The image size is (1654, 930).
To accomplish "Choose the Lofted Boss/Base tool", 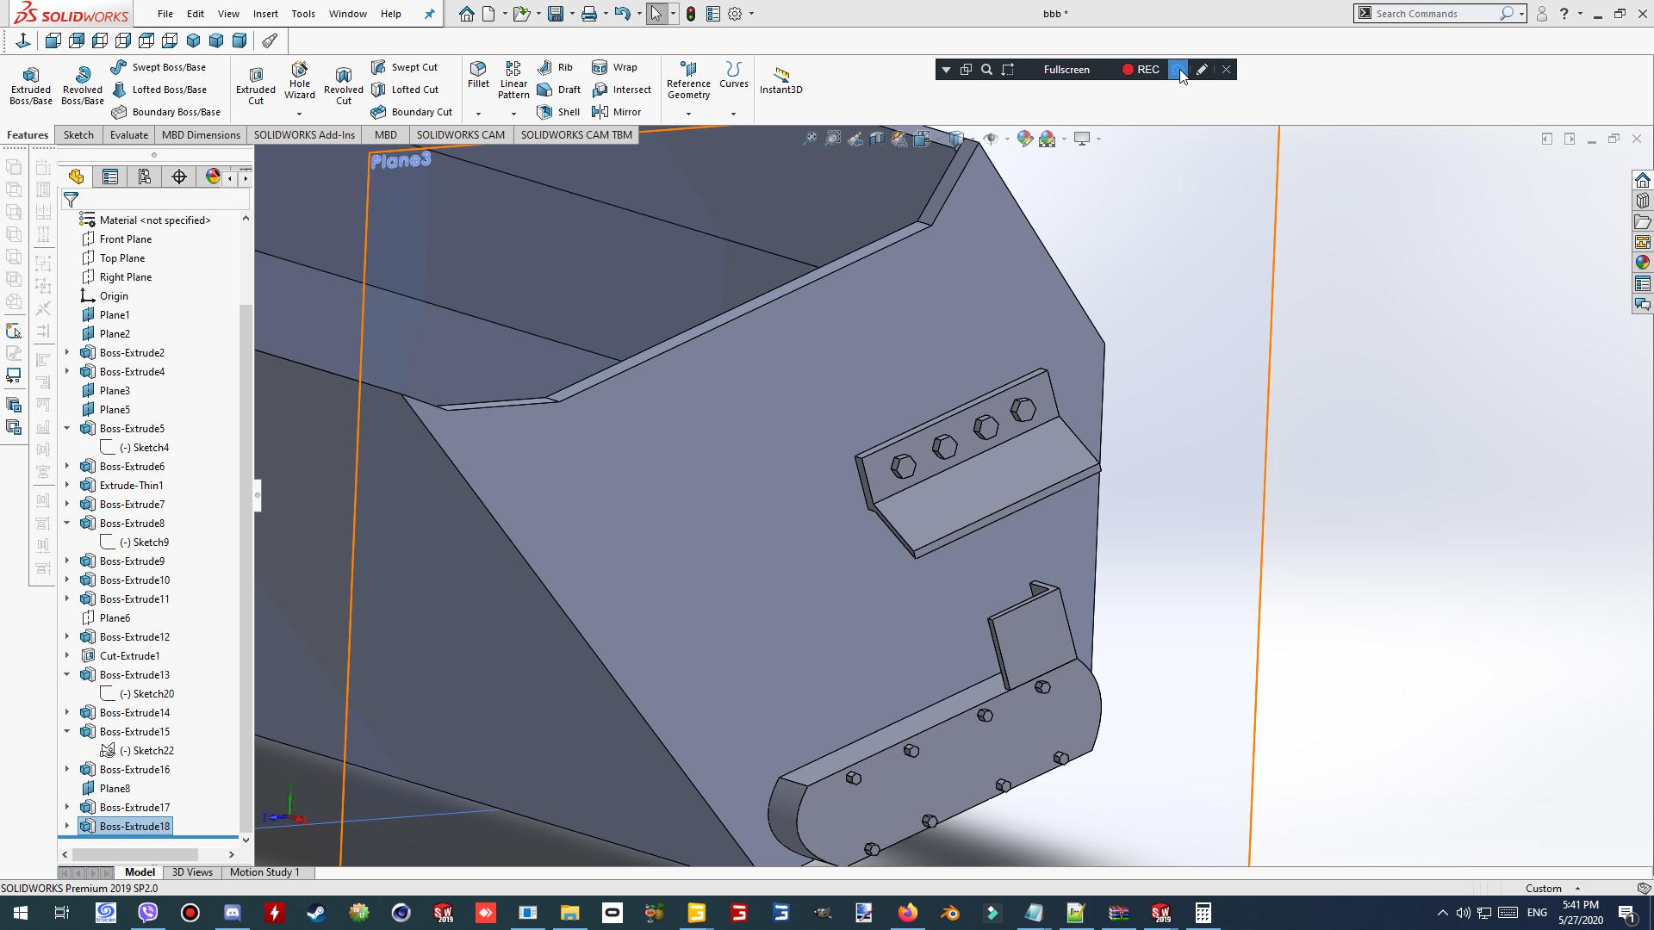I will 159,90.
